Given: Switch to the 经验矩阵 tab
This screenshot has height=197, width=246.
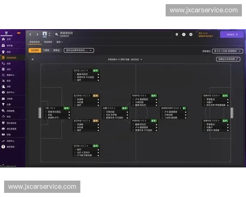Looking at the screenshot, I should click(48, 42).
